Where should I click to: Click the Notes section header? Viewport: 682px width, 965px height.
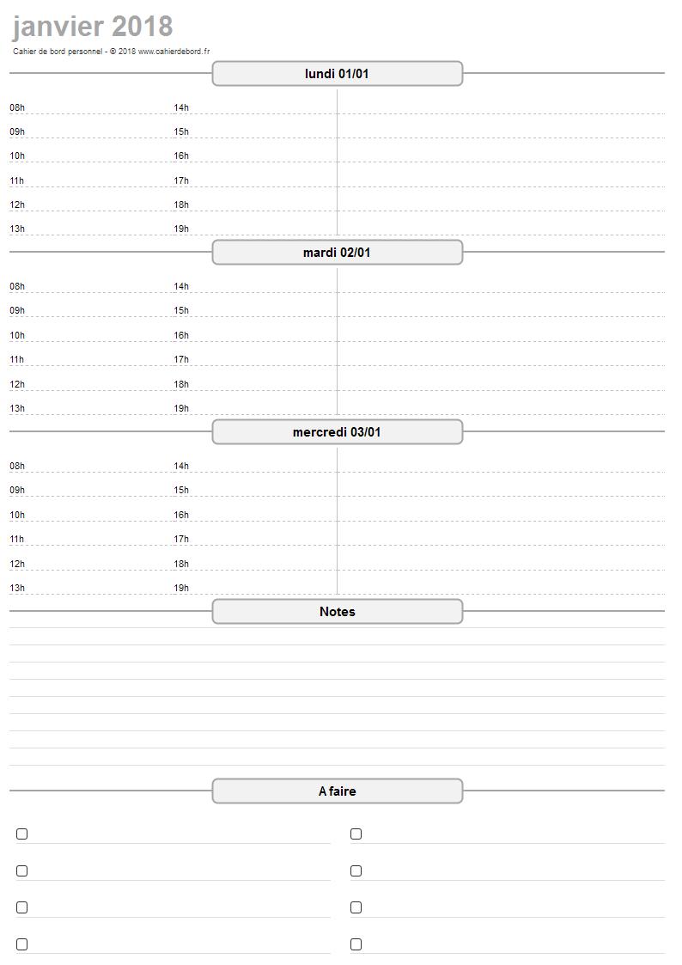click(337, 612)
